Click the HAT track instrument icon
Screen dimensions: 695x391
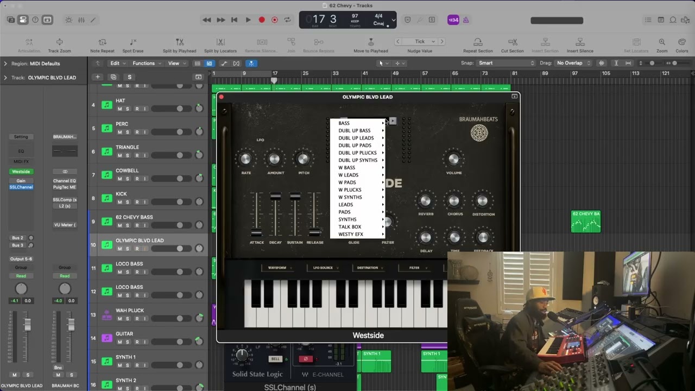[x=107, y=105]
